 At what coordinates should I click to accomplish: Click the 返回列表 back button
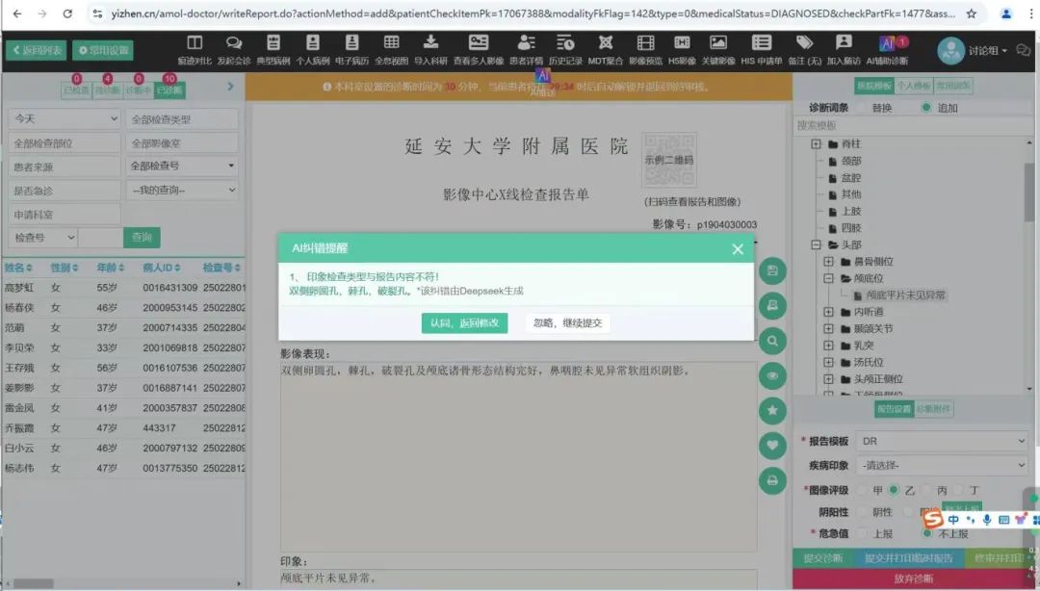pyautogui.click(x=38, y=50)
